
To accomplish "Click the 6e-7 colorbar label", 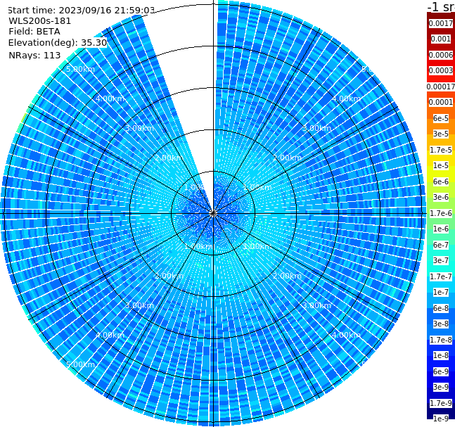I will pos(441,245).
